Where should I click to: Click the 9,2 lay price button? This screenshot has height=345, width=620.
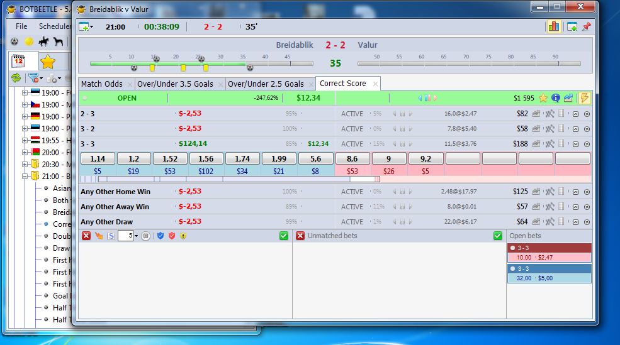pos(426,159)
